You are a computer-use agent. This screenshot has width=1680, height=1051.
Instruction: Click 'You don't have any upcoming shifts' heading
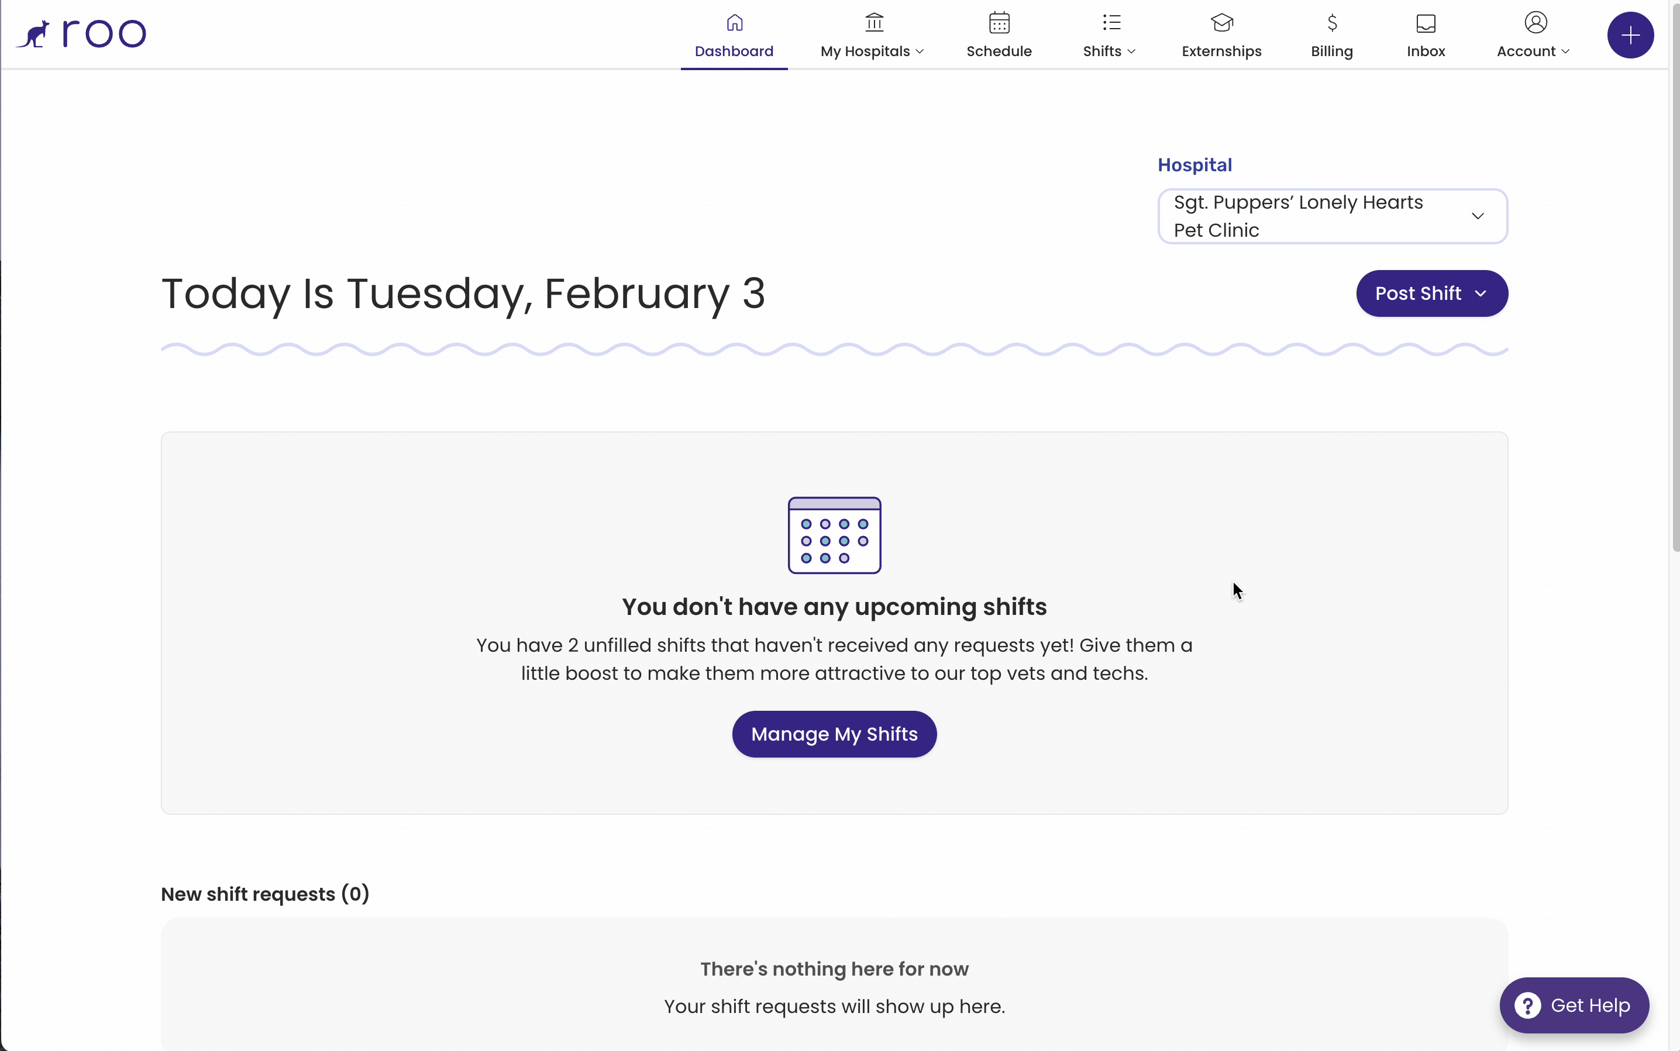point(834,607)
